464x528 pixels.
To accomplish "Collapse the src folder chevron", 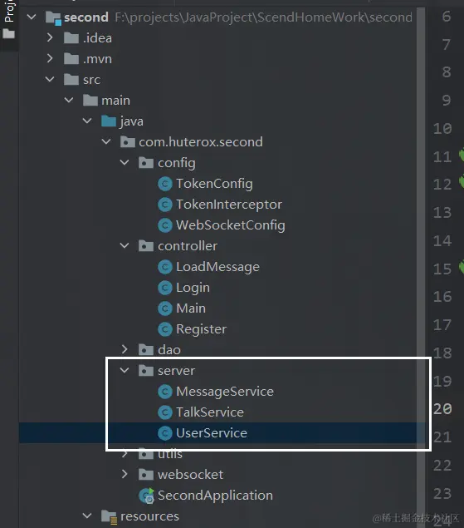I will (x=50, y=79).
